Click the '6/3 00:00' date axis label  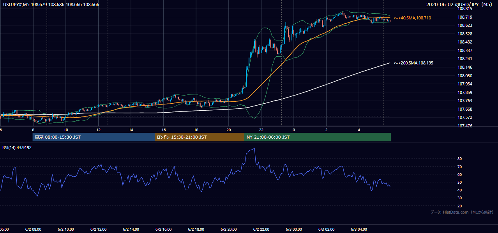click(293, 229)
